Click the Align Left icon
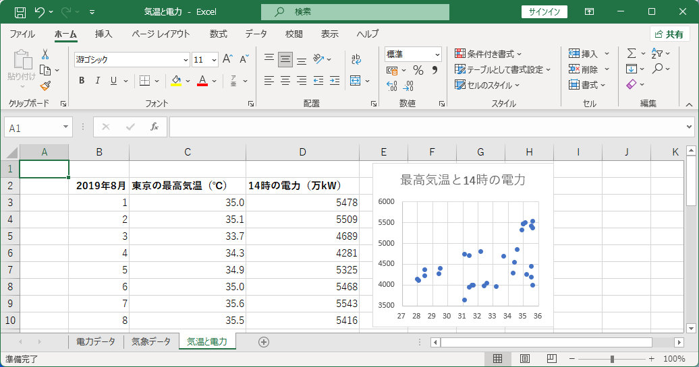The width and height of the screenshot is (699, 367). point(269,81)
